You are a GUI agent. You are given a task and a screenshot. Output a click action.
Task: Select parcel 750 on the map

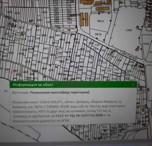[109, 70]
